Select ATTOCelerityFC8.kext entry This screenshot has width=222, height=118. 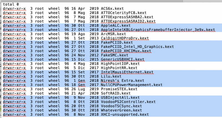tap(123, 13)
